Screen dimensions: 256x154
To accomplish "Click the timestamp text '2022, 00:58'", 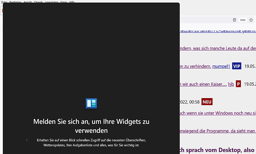I will (189, 102).
